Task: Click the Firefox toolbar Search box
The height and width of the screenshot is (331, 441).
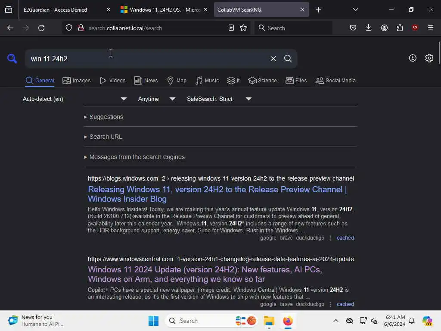Action: click(293, 28)
